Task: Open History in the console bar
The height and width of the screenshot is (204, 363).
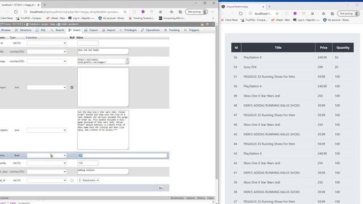Action: click(x=201, y=198)
